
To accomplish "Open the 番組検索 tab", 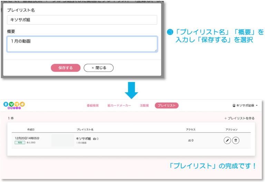I will coord(92,105).
